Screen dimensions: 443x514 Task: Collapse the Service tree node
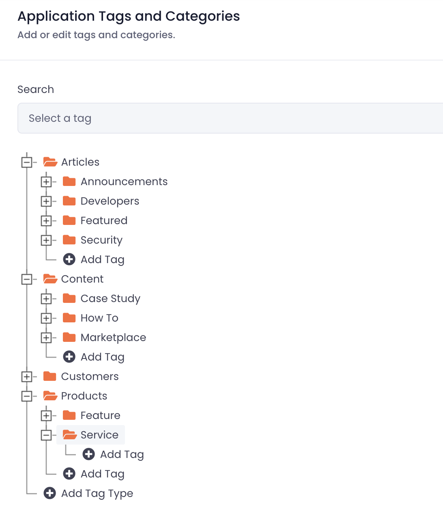tap(46, 435)
